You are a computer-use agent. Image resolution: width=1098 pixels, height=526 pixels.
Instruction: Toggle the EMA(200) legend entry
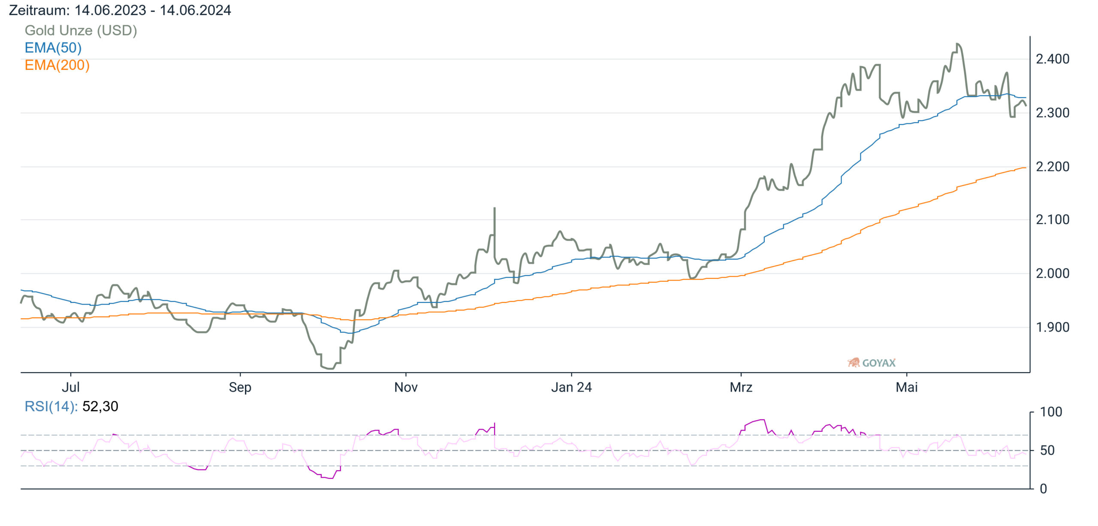pyautogui.click(x=57, y=65)
